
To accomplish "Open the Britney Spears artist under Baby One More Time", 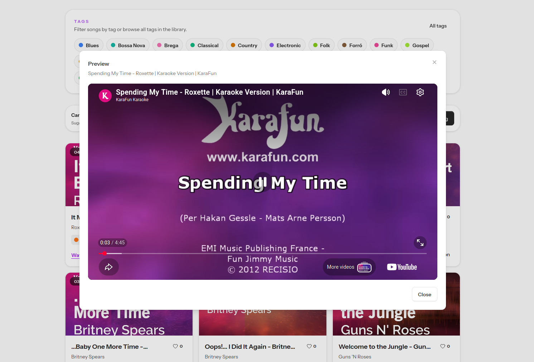I will (88, 357).
